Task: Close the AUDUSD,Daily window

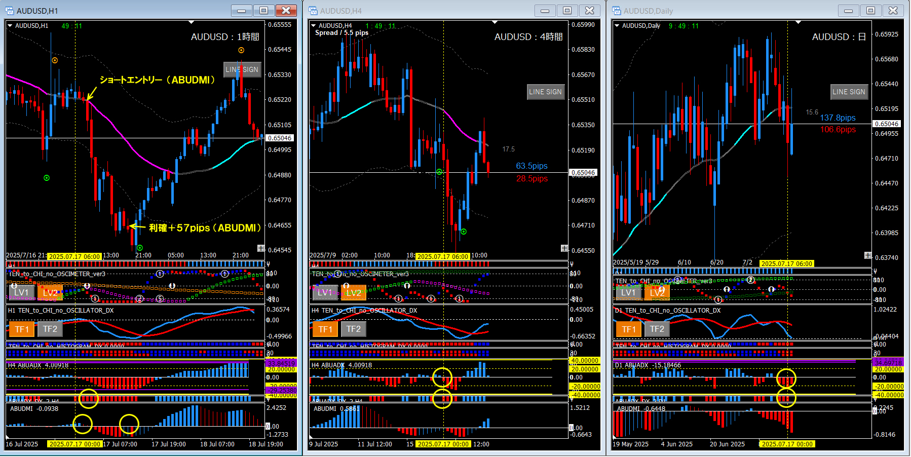Action: 893,11
